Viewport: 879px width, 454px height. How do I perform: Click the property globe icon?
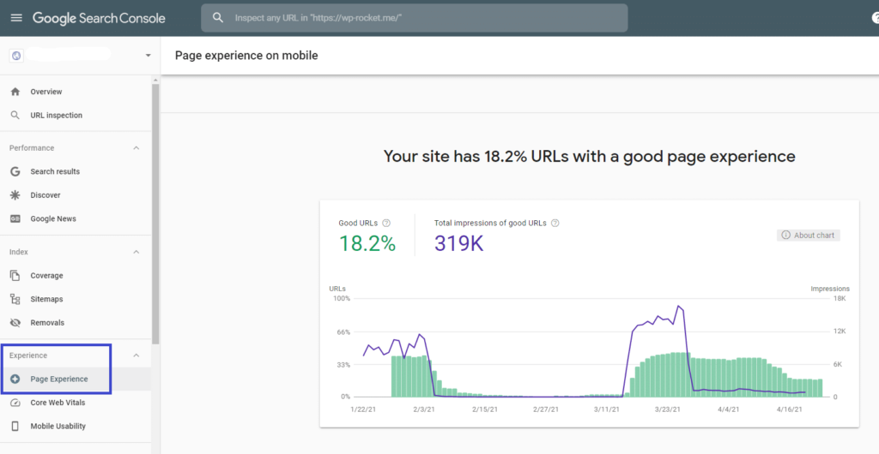click(x=16, y=56)
